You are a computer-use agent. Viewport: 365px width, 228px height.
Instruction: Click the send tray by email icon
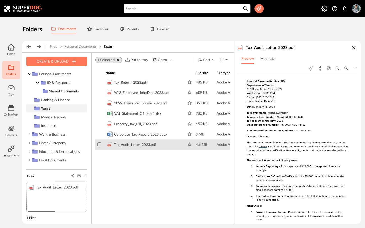click(x=79, y=176)
